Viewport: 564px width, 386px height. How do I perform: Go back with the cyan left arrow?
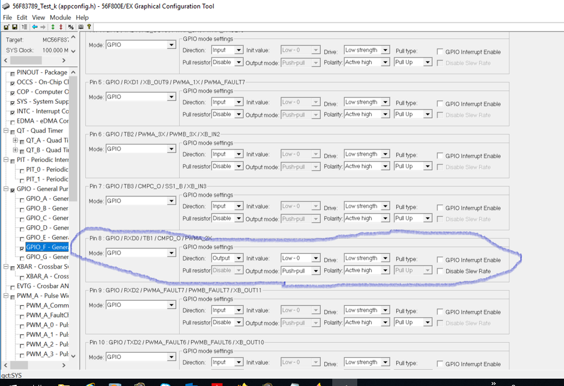34,27
